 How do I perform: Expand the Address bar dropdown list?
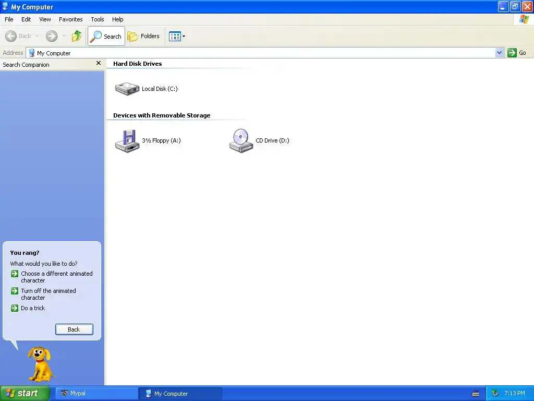499,53
